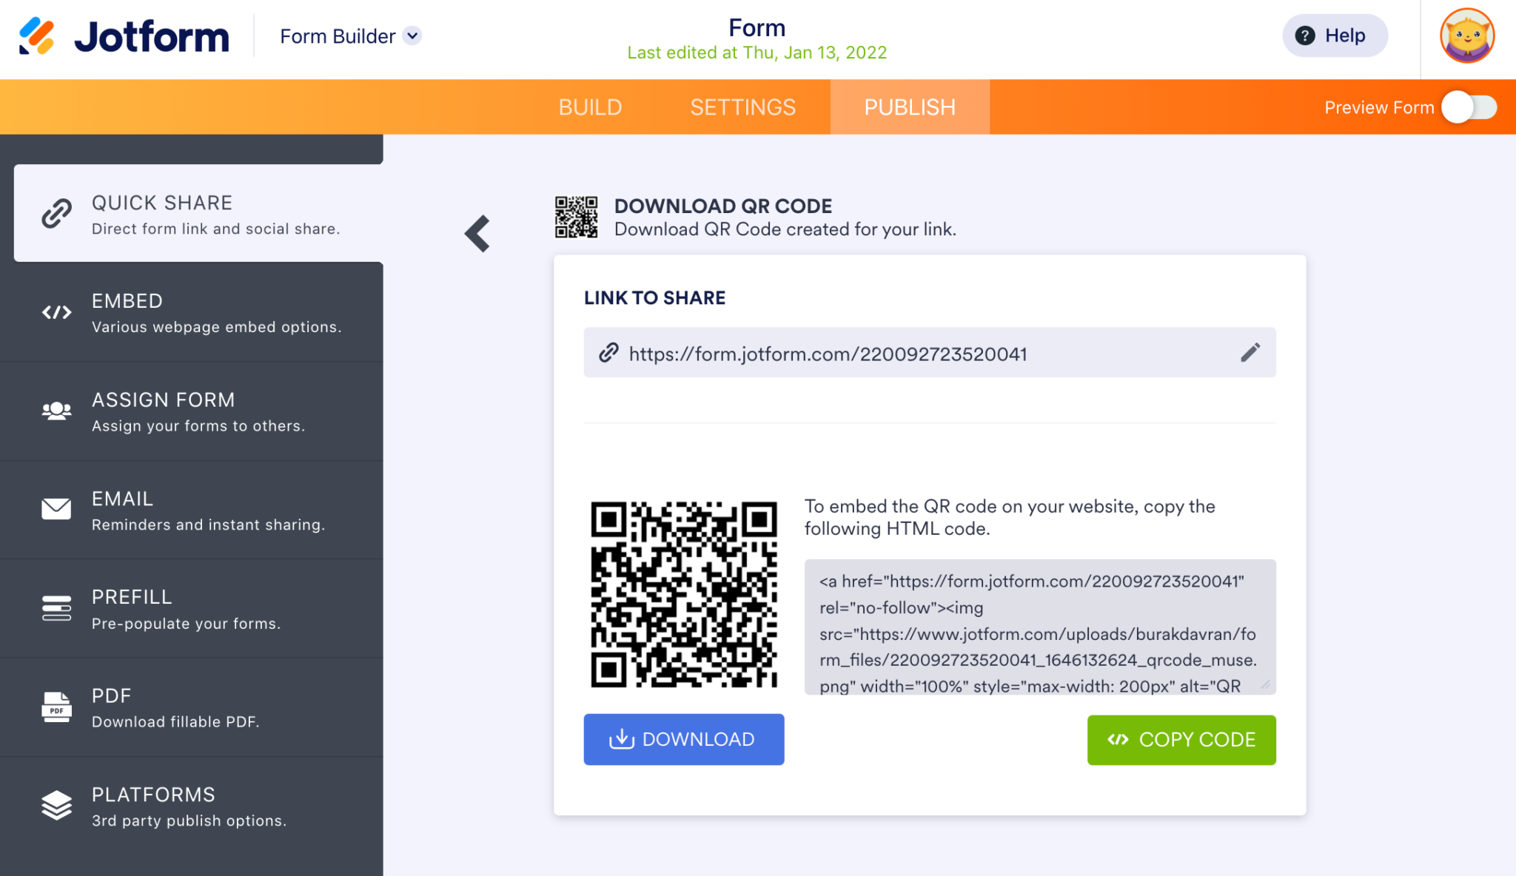The image size is (1516, 876).
Task: Click the Jotform logo icon
Action: coord(37,36)
